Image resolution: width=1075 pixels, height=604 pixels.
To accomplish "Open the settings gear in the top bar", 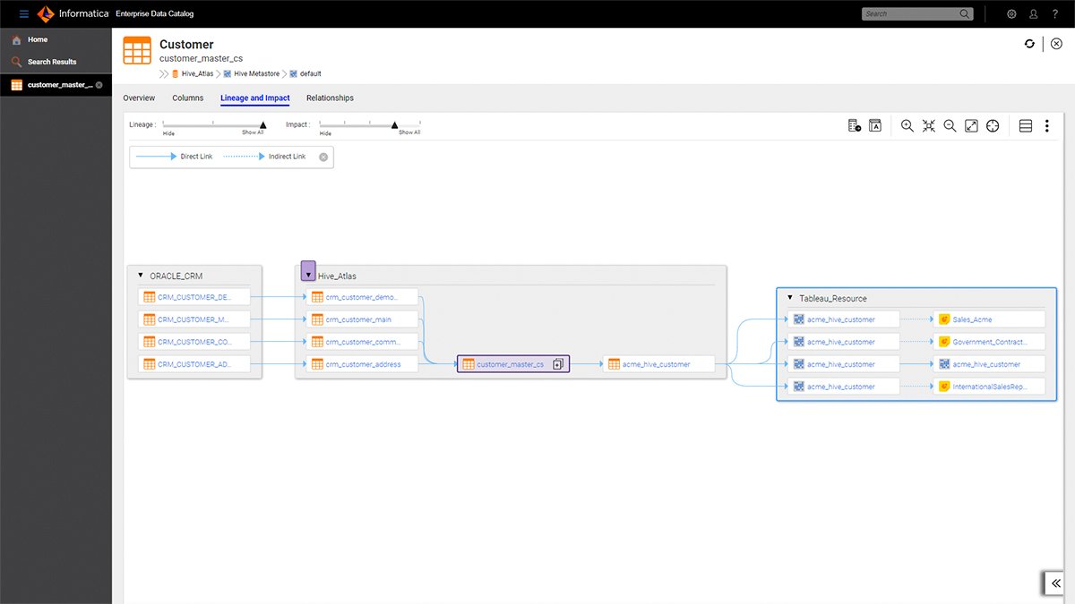I will click(1011, 14).
